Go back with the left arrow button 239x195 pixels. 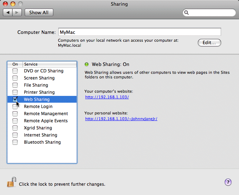coord(8,12)
